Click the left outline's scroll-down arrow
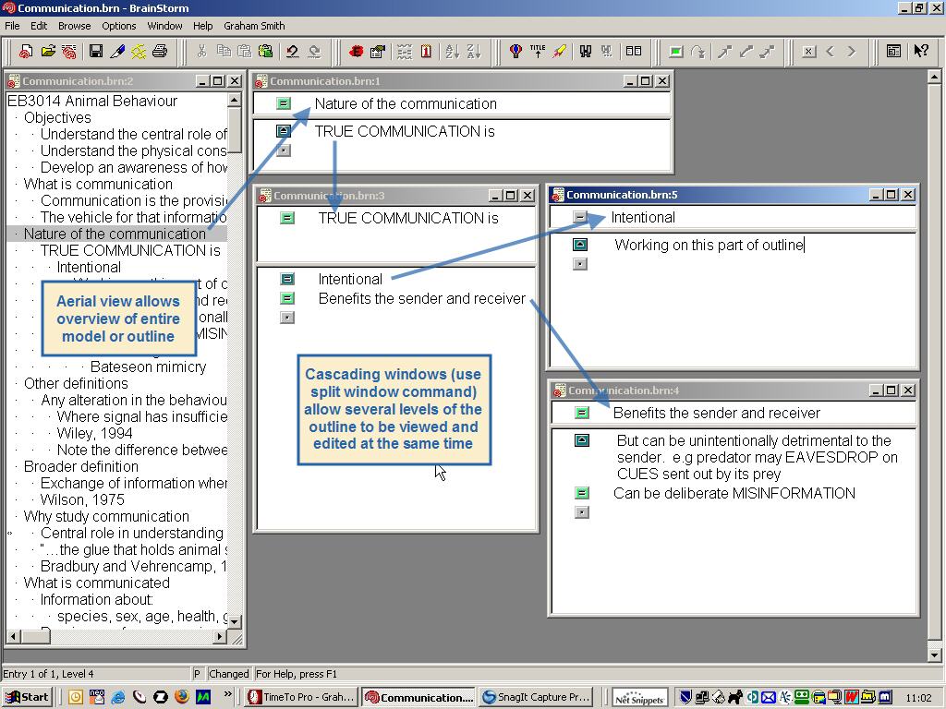 pos(234,621)
